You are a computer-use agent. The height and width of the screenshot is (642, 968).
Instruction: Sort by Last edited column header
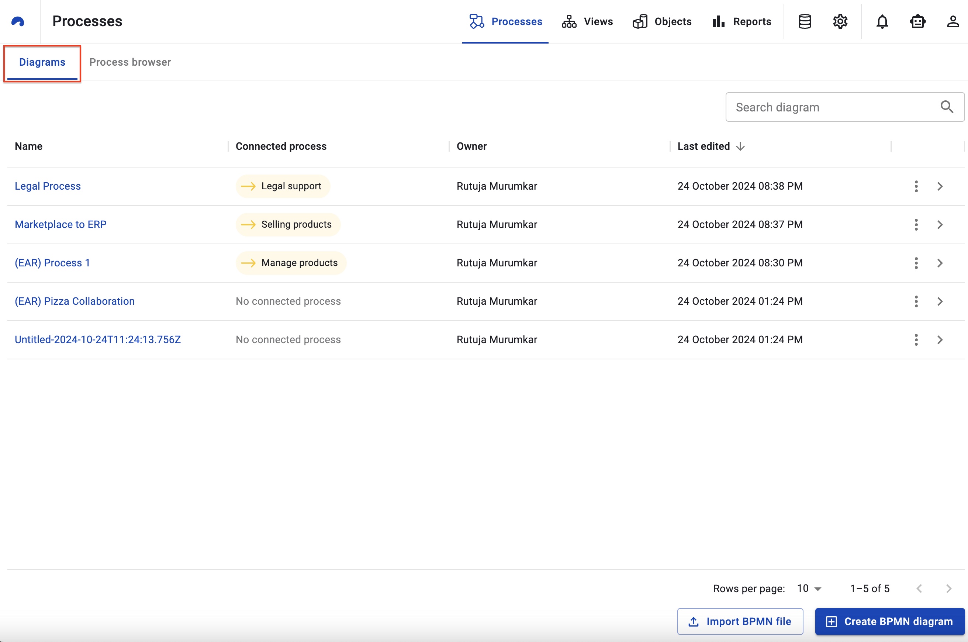703,146
